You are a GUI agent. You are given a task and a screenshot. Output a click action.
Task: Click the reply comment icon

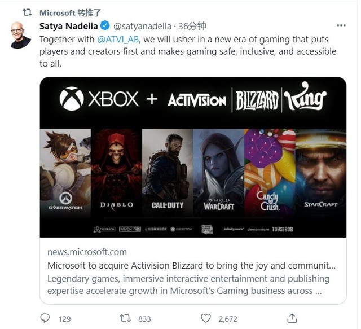(x=45, y=318)
